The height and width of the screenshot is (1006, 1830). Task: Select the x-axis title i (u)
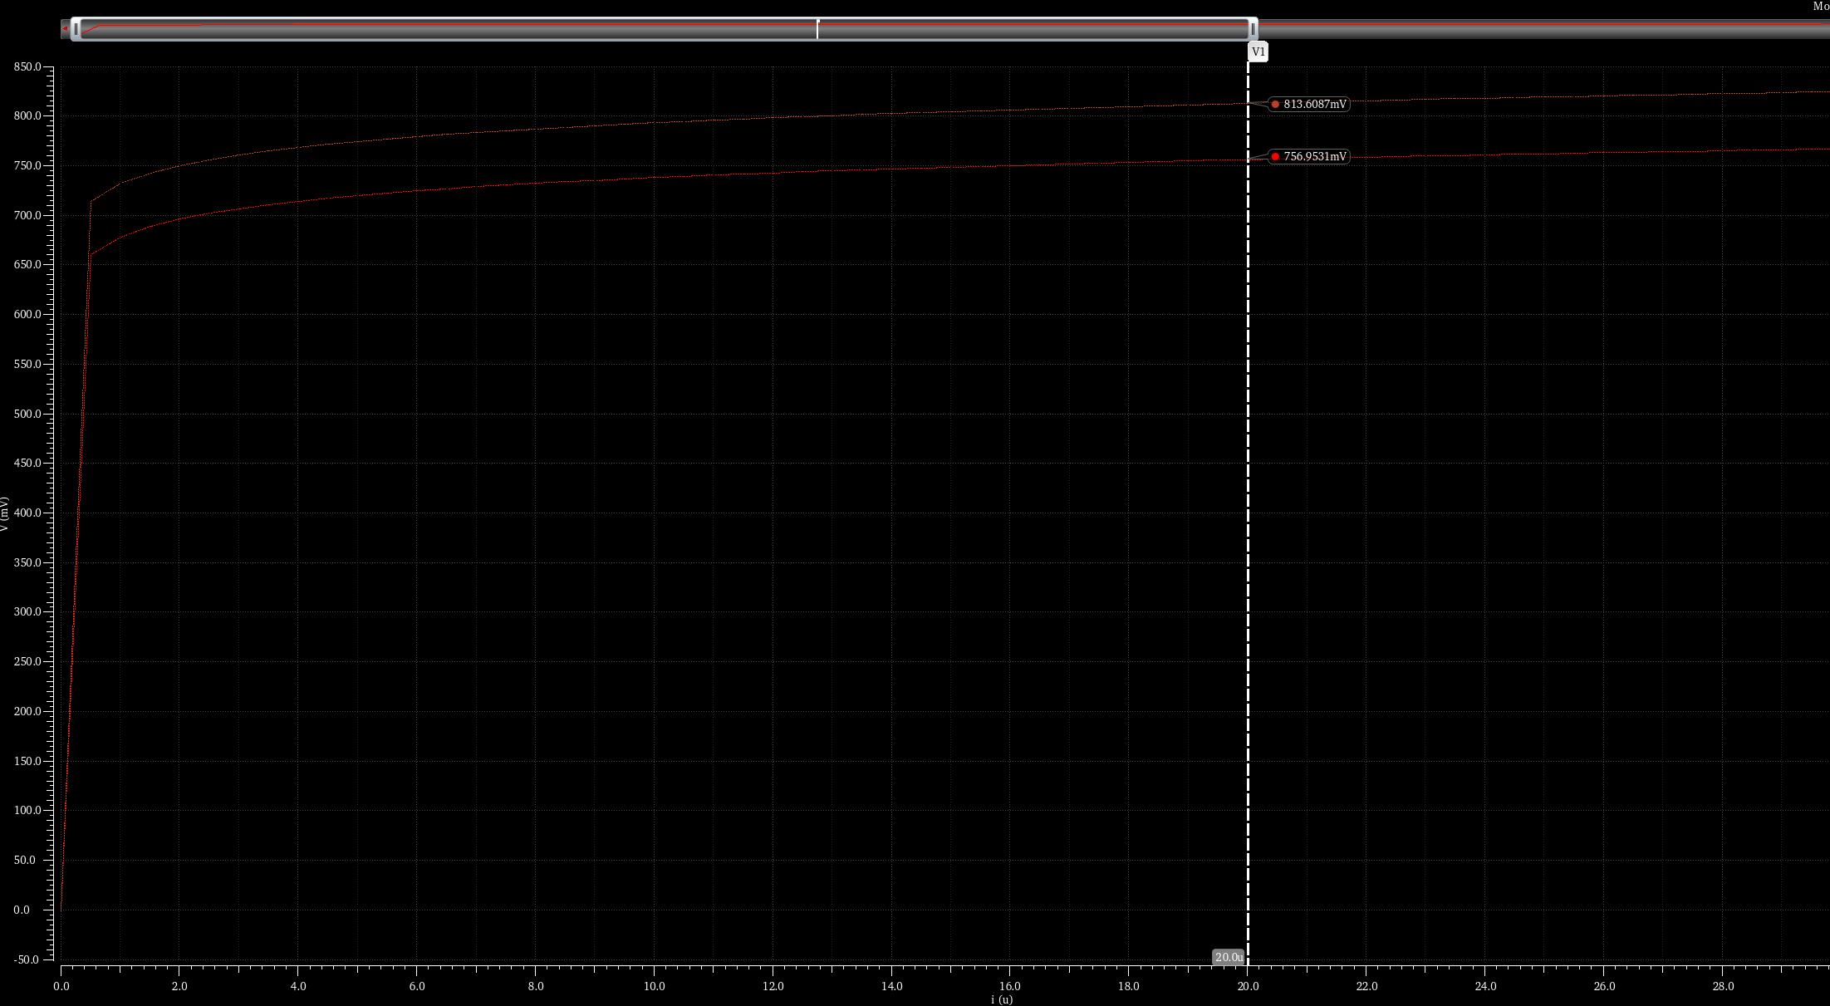pos(1001,999)
